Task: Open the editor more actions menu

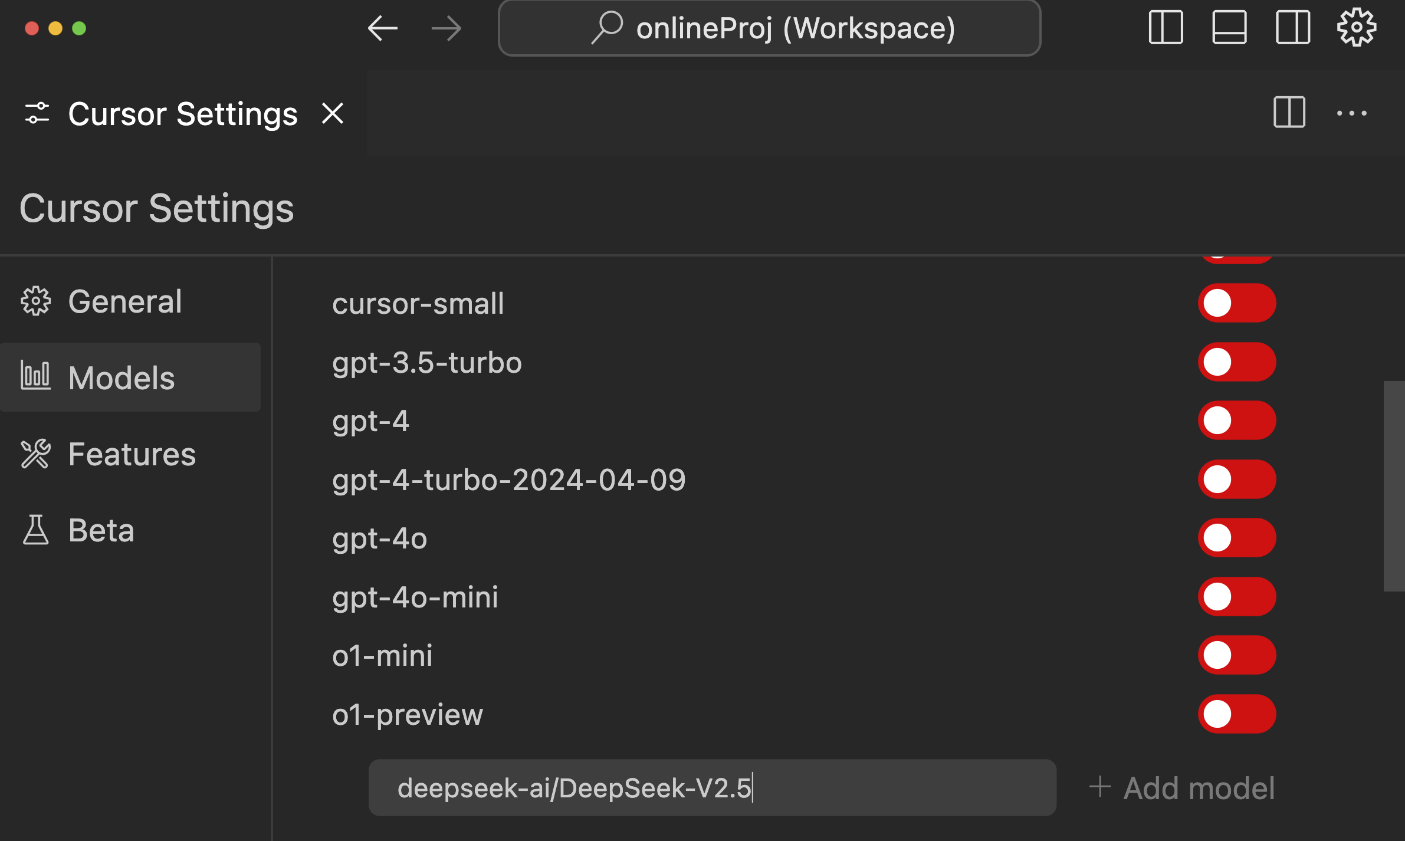Action: [1351, 113]
